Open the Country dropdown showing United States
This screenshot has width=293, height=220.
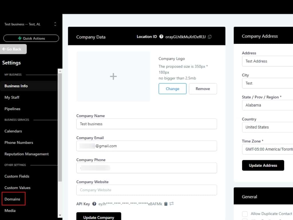click(268, 127)
